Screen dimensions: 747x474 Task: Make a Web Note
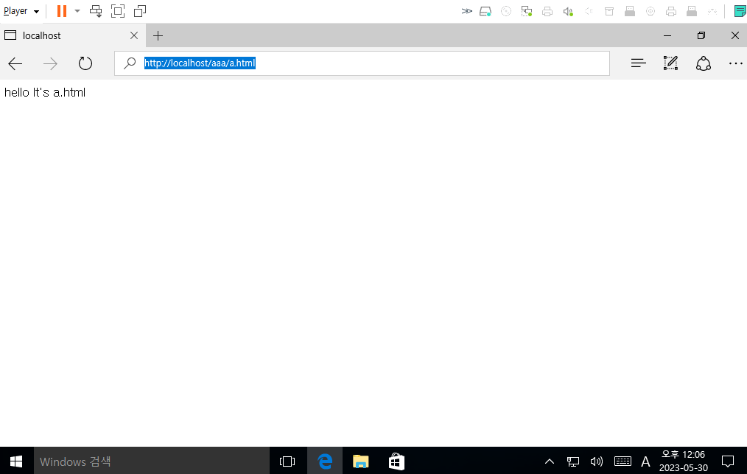tap(671, 63)
